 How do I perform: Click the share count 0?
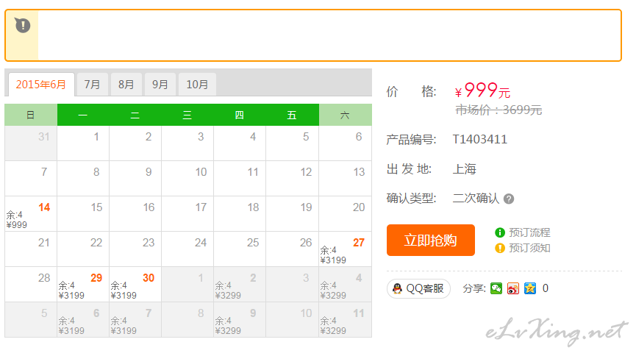click(545, 288)
